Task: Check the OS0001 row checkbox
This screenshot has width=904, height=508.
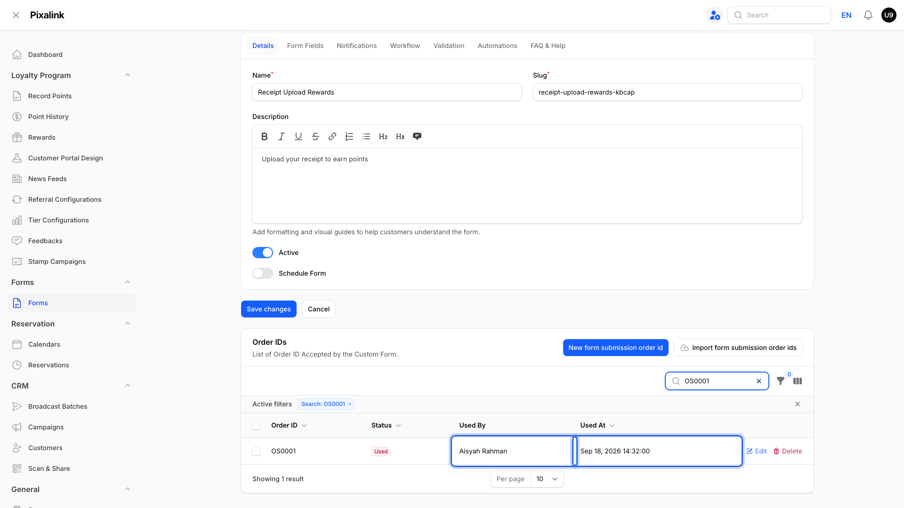Action: pos(256,452)
